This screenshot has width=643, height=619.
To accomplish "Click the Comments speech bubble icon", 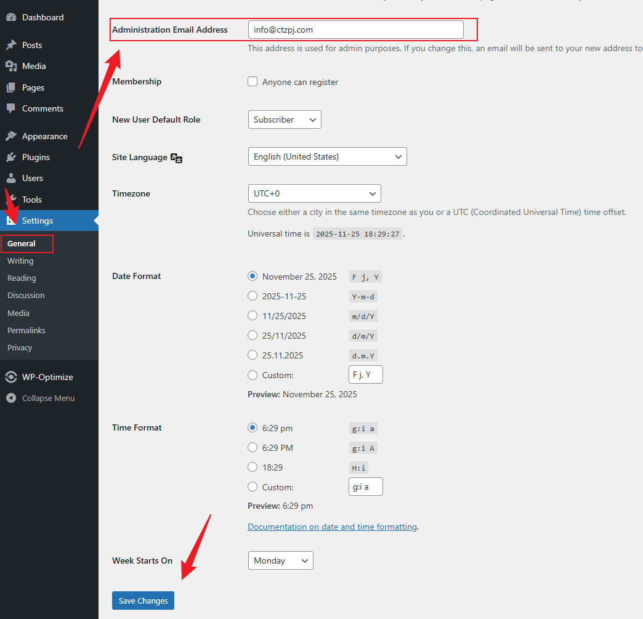I will (11, 108).
